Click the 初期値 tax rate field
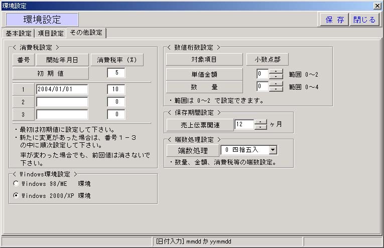 click(116, 73)
